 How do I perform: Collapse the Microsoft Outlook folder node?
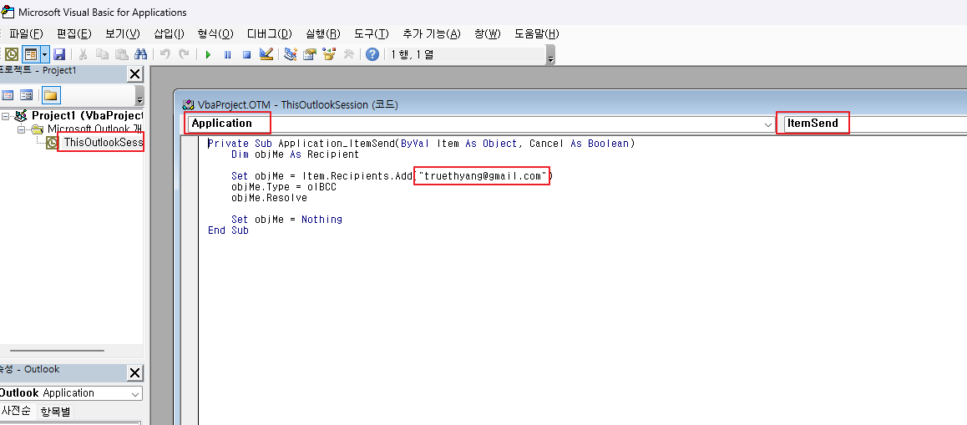(x=21, y=129)
